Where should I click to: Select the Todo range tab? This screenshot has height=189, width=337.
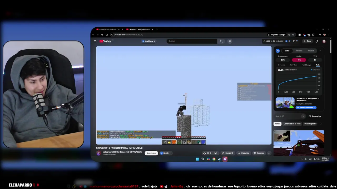(318, 65)
